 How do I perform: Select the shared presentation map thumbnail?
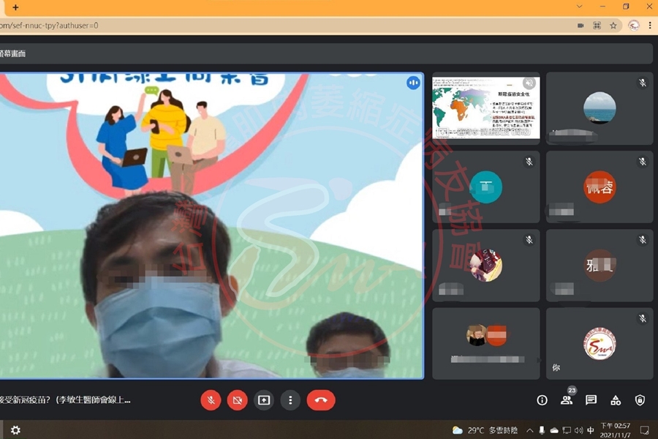[x=486, y=108]
